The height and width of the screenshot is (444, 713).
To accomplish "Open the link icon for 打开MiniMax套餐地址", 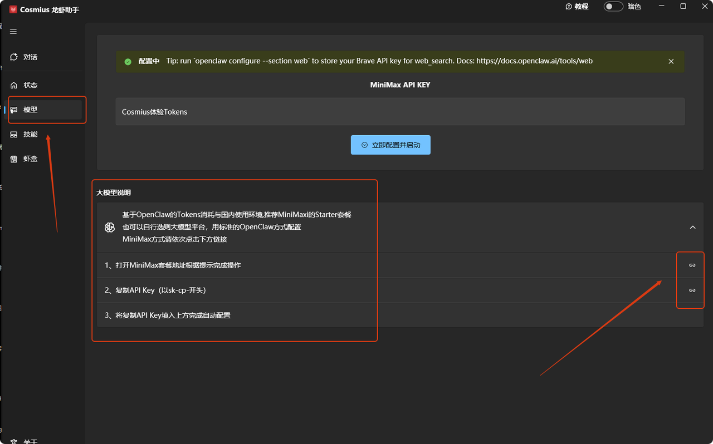I will point(692,265).
